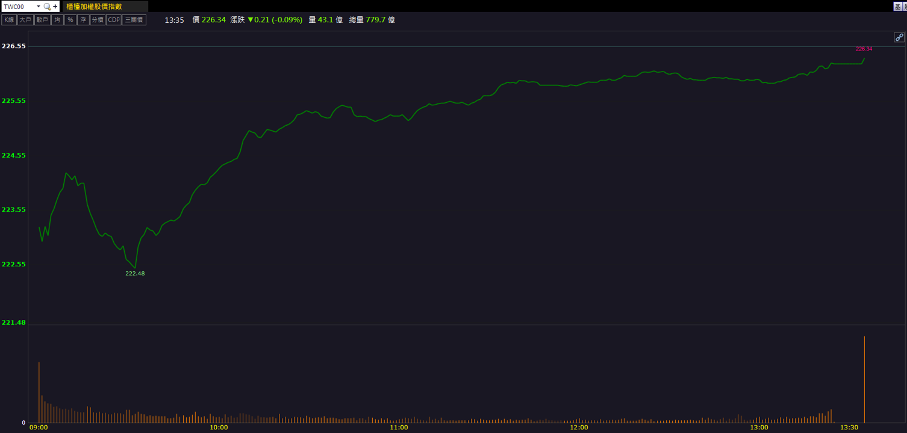Click the 10:00 time axis label
907x433 pixels.
(x=219, y=428)
